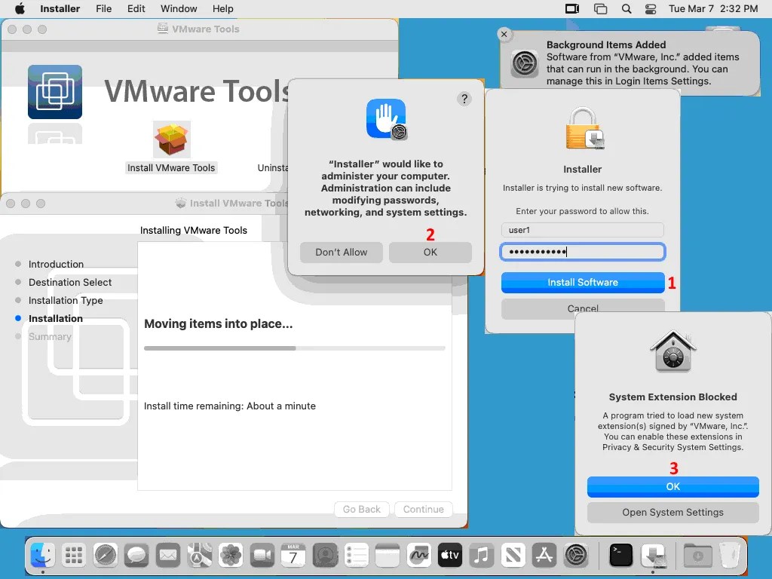Screen dimensions: 772x579
Task: Open the Installer menu
Action: 60,9
